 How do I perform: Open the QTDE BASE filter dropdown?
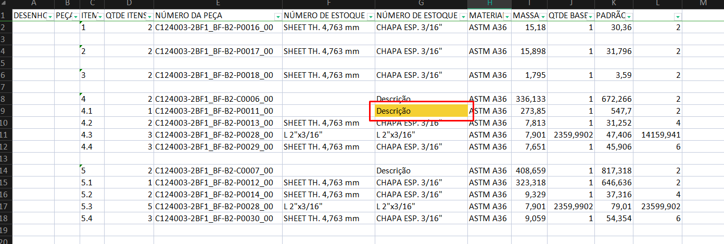(590, 17)
